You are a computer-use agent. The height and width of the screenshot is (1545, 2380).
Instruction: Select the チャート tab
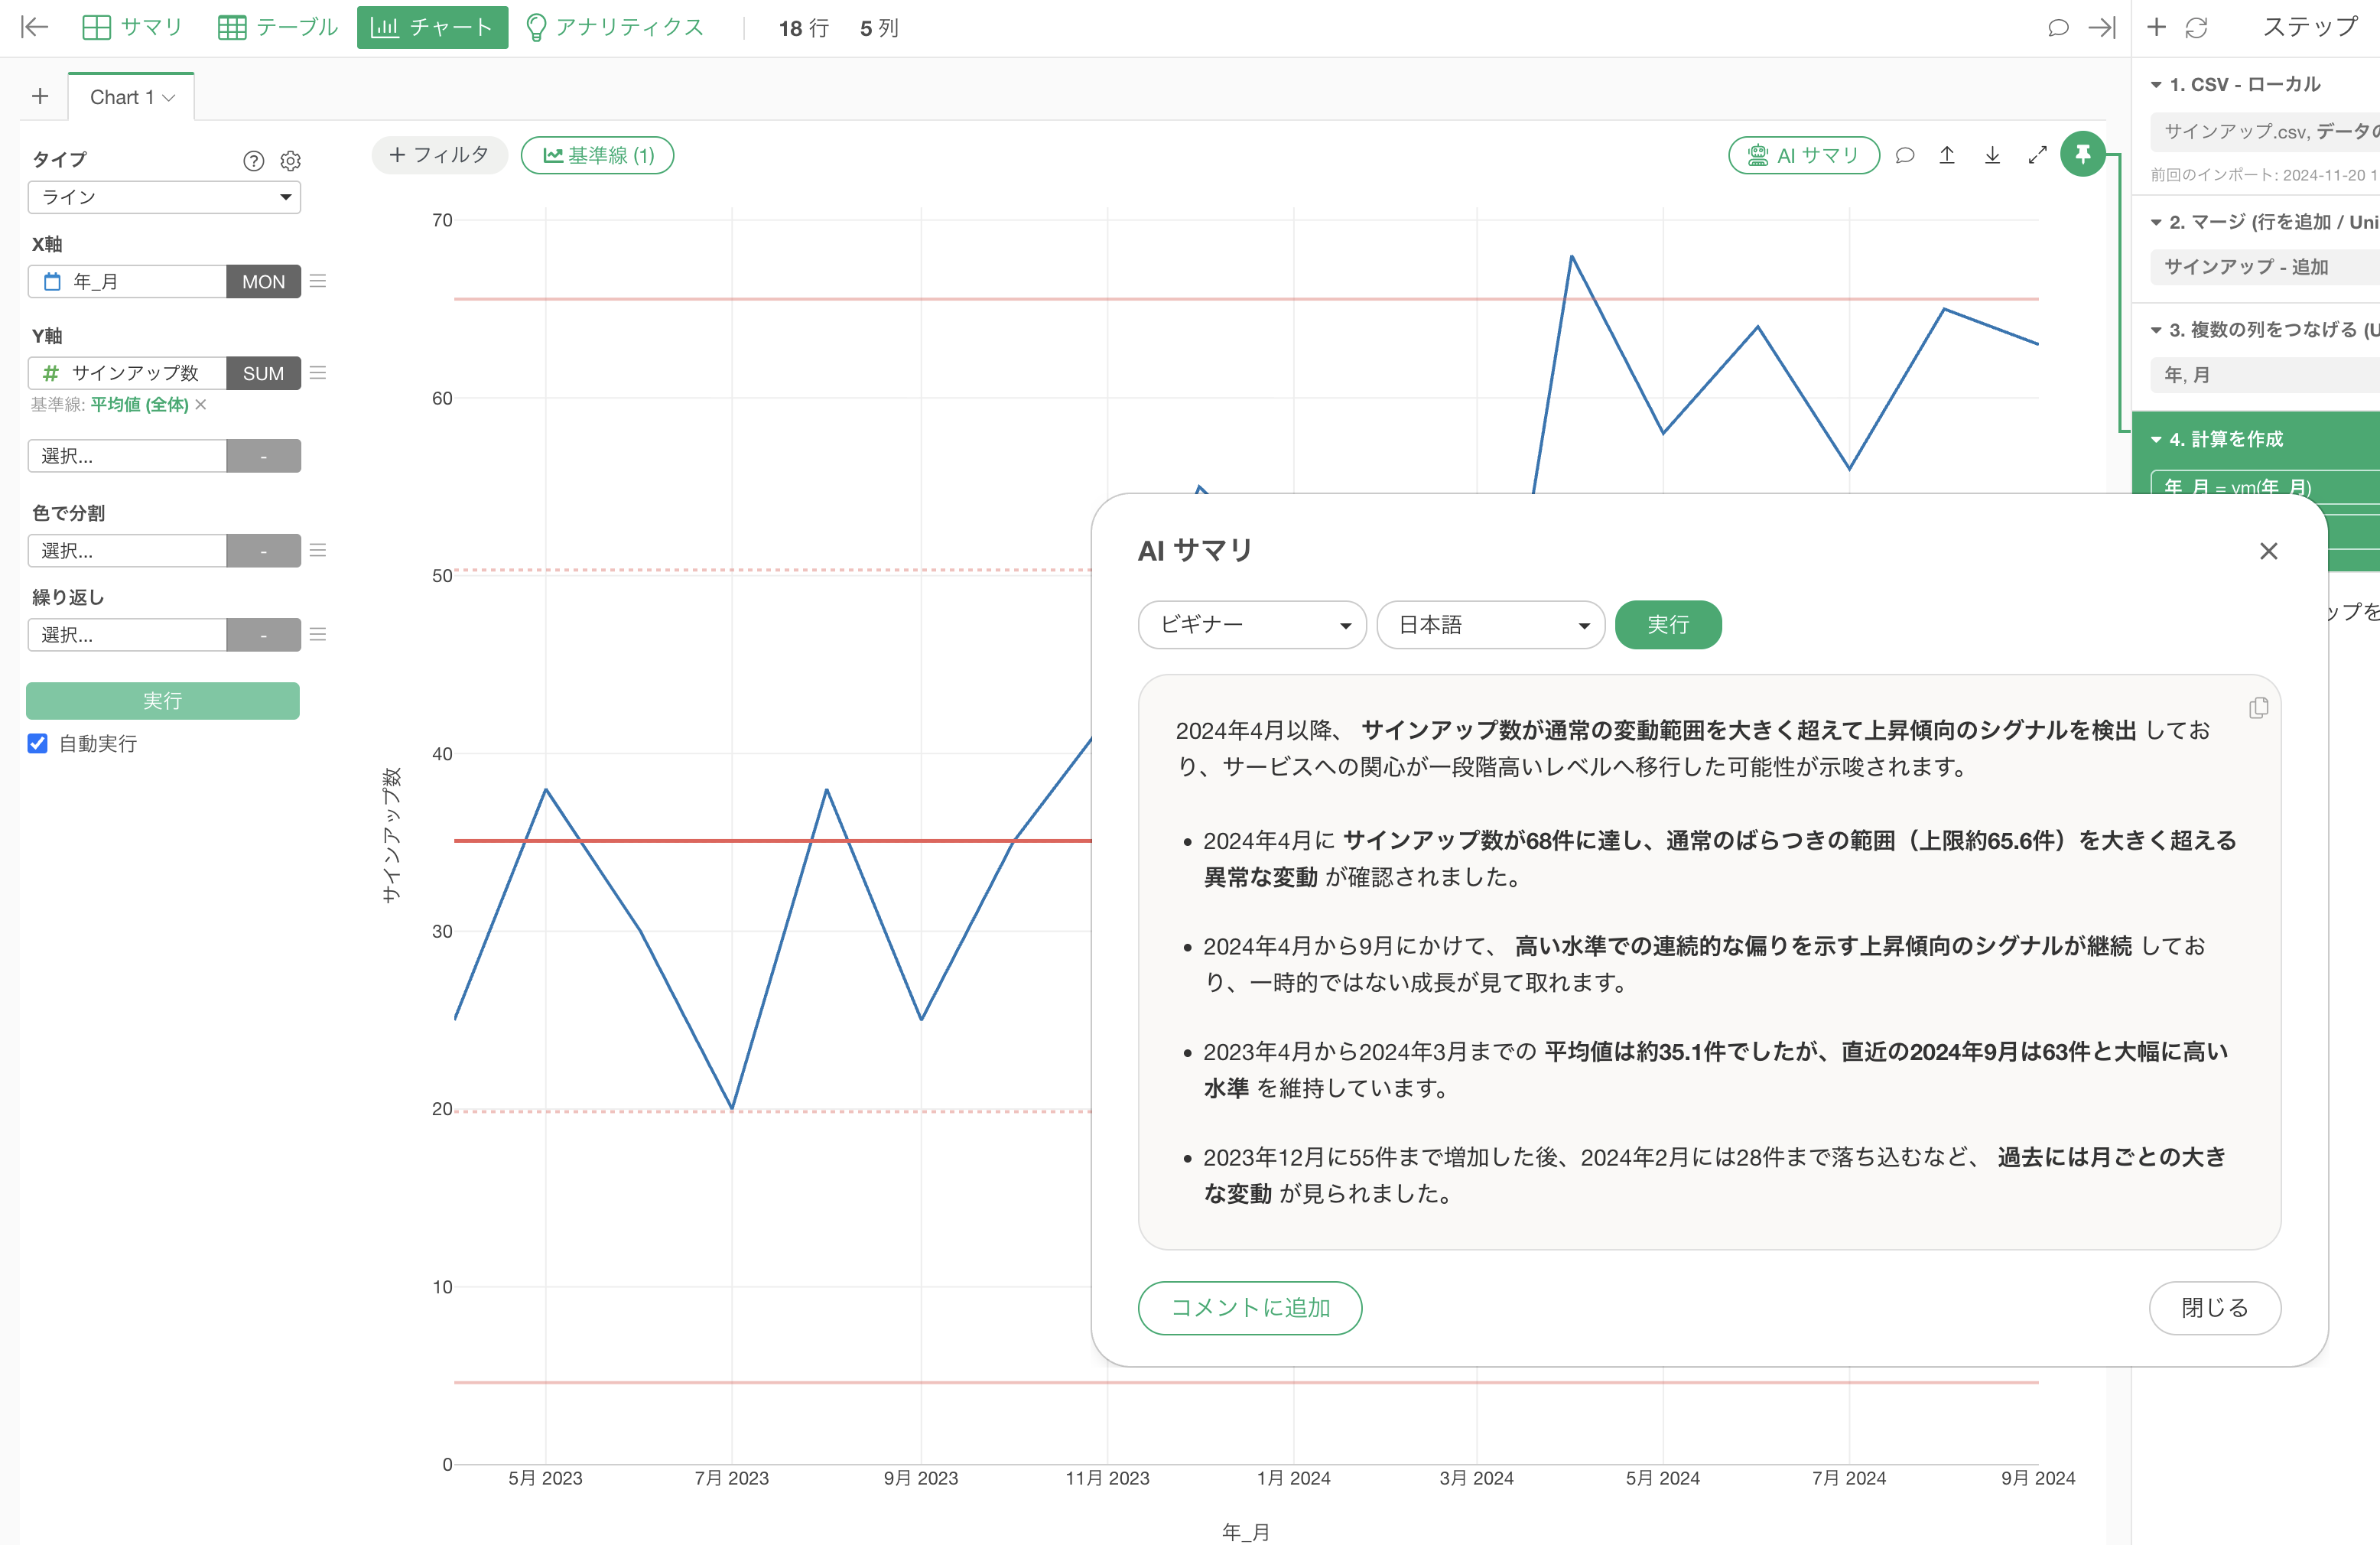(432, 27)
